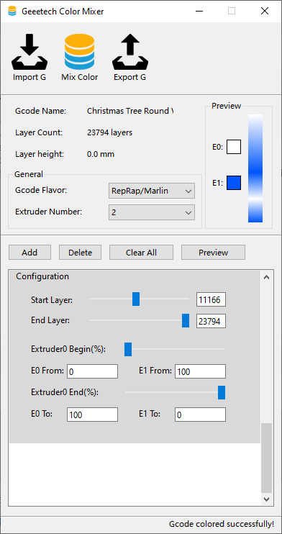This screenshot has height=534, width=282.
Task: Focus the E1 From input field
Action: pos(200,371)
